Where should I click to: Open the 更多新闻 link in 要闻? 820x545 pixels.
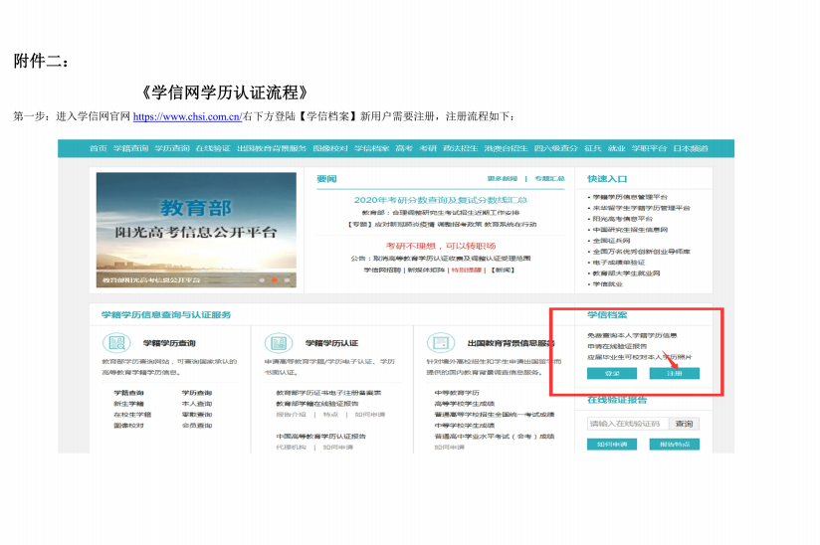tap(502, 179)
